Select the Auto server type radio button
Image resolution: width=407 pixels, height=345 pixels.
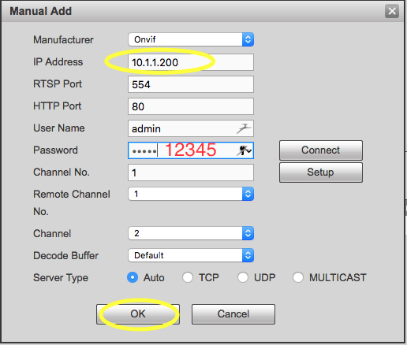(133, 277)
